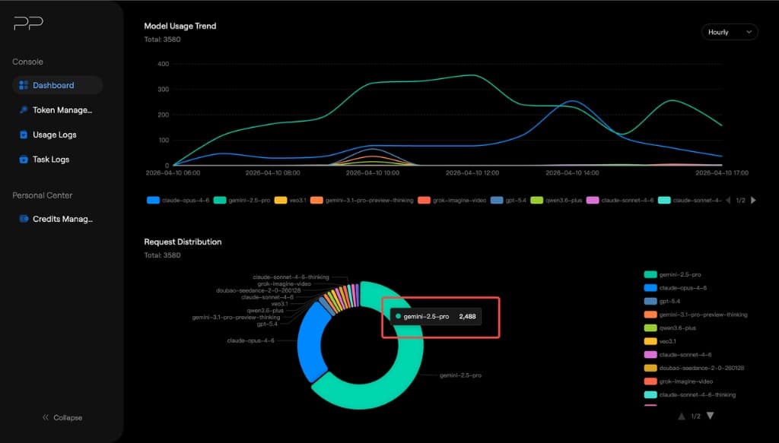This screenshot has width=779, height=443.
Task: Toggle qwen3.6-plus series in trend legend
Action: (556, 201)
